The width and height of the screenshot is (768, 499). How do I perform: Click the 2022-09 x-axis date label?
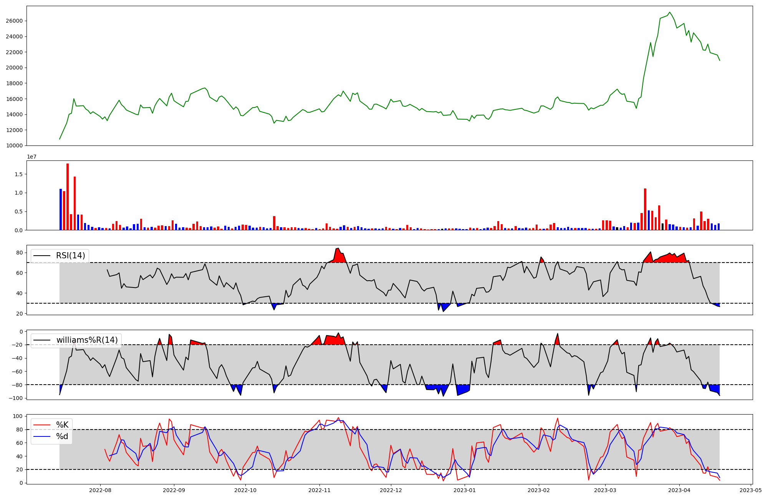[x=174, y=490]
